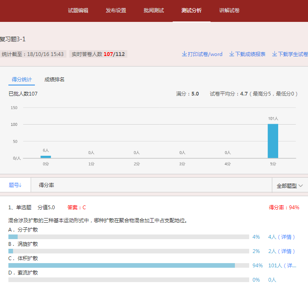
Task: View details for option A's 4人
Action: (282, 237)
